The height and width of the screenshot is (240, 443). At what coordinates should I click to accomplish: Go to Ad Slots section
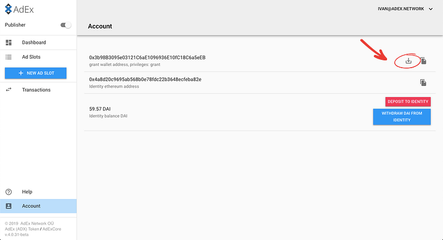[x=38, y=57]
